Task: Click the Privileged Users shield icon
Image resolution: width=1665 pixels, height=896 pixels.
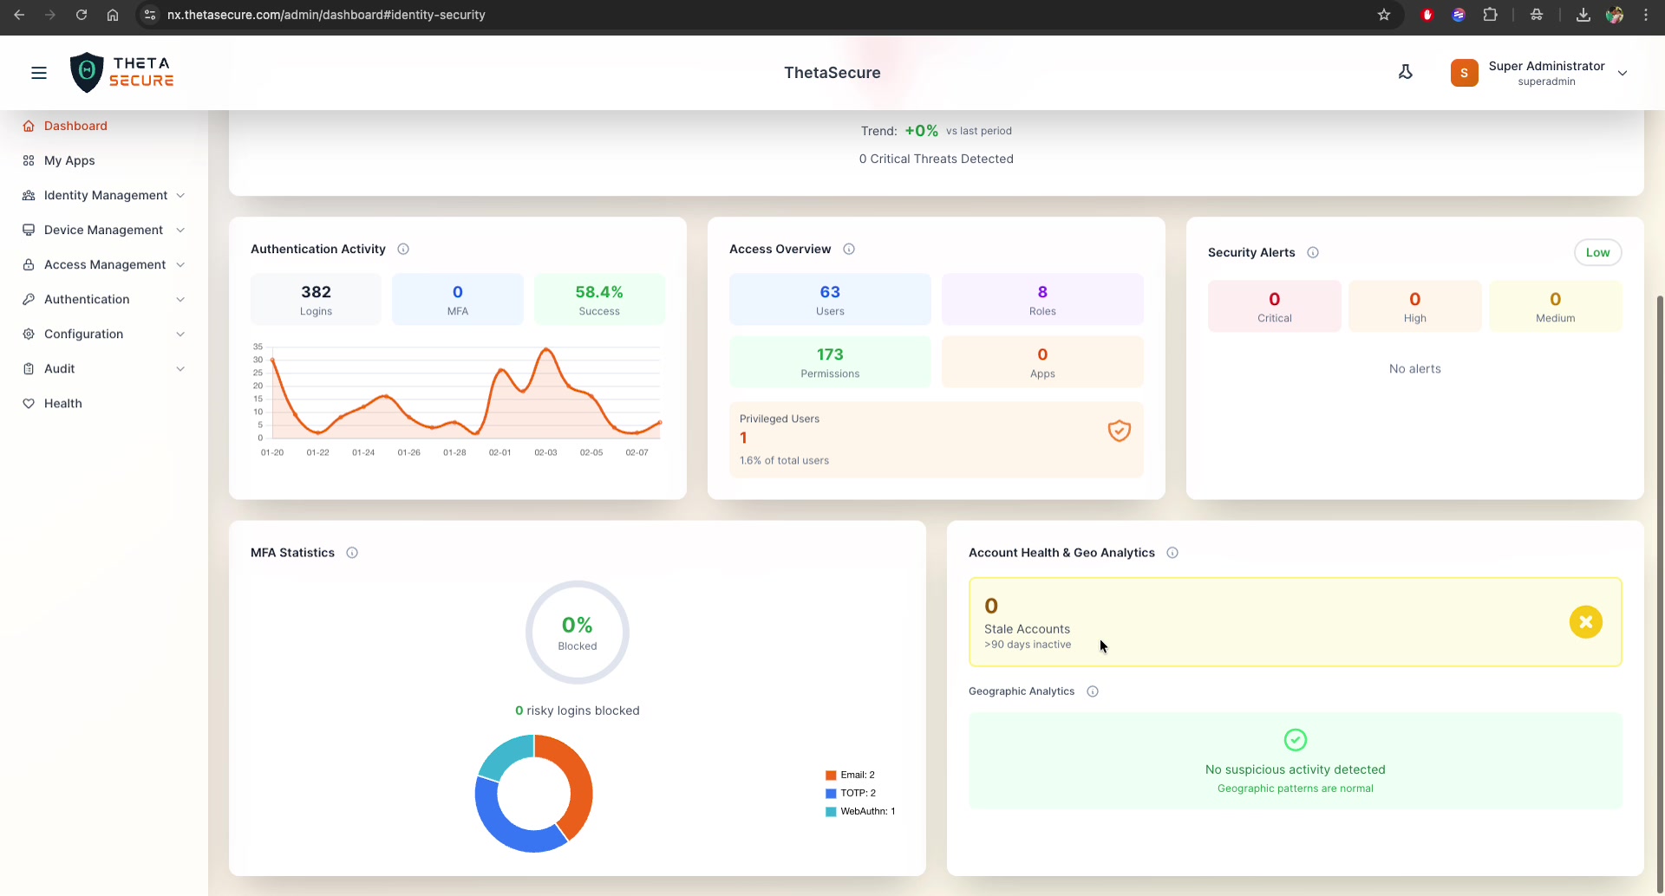Action: coord(1119,431)
